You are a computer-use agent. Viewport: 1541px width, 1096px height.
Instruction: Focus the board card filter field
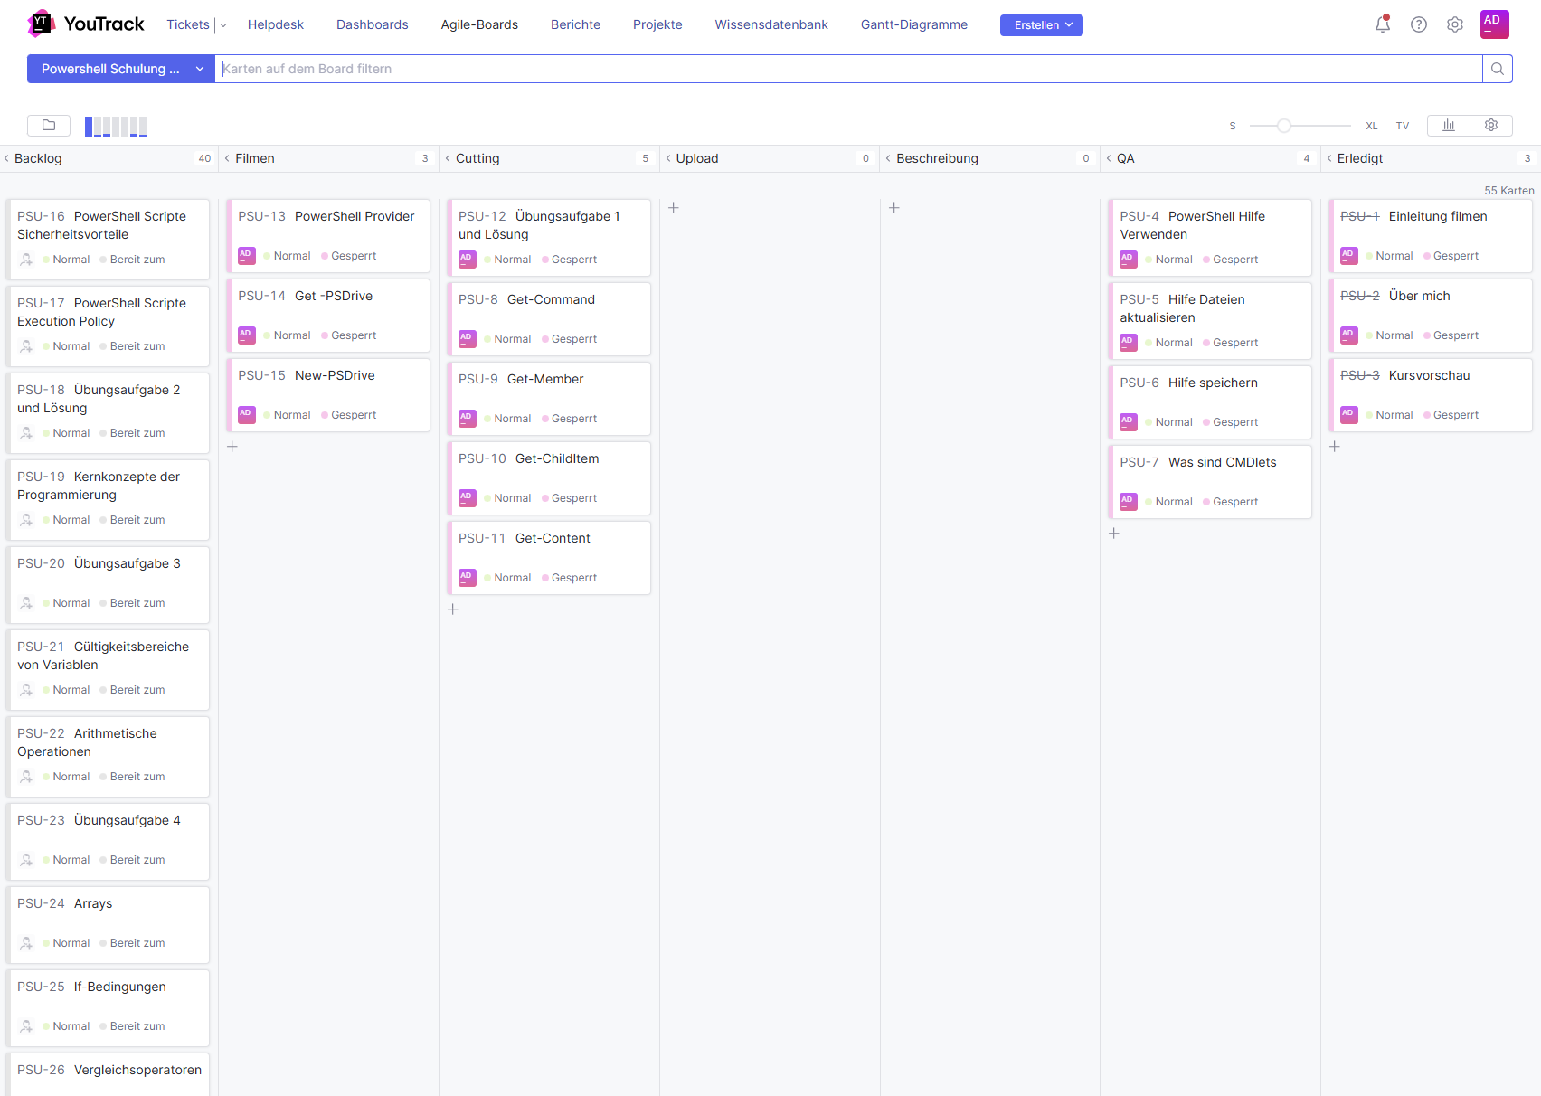(848, 69)
